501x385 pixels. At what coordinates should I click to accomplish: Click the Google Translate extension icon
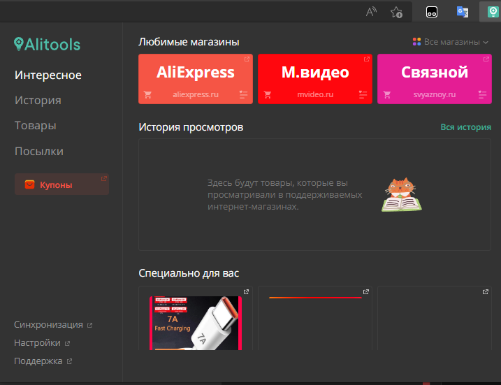pyautogui.click(x=463, y=12)
